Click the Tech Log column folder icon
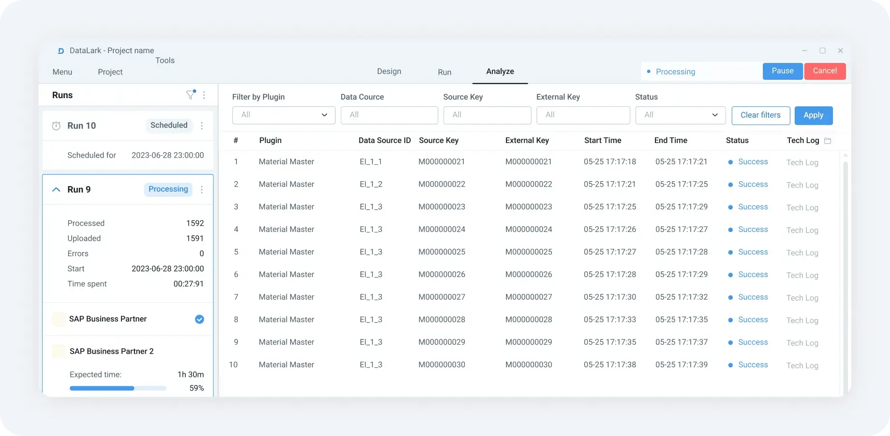Viewport: 890px width, 436px height. tap(828, 141)
